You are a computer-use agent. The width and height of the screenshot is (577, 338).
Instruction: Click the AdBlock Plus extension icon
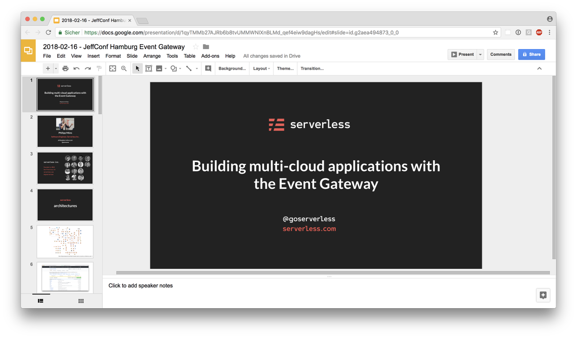pos(539,33)
